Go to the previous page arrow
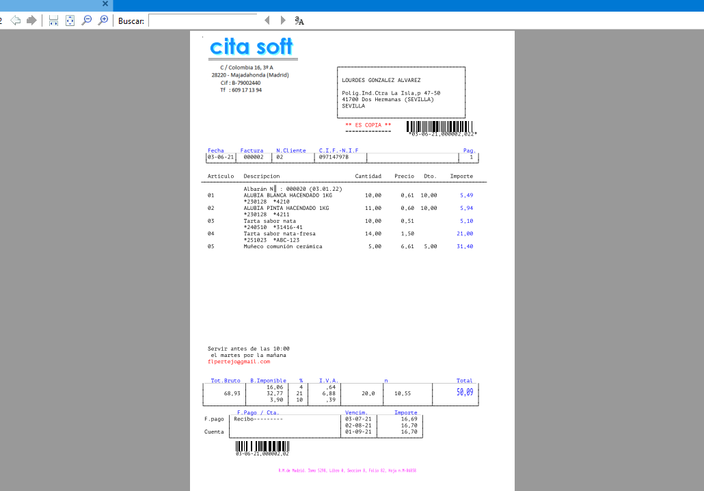Viewport: 704px width, 491px height. 15,21
